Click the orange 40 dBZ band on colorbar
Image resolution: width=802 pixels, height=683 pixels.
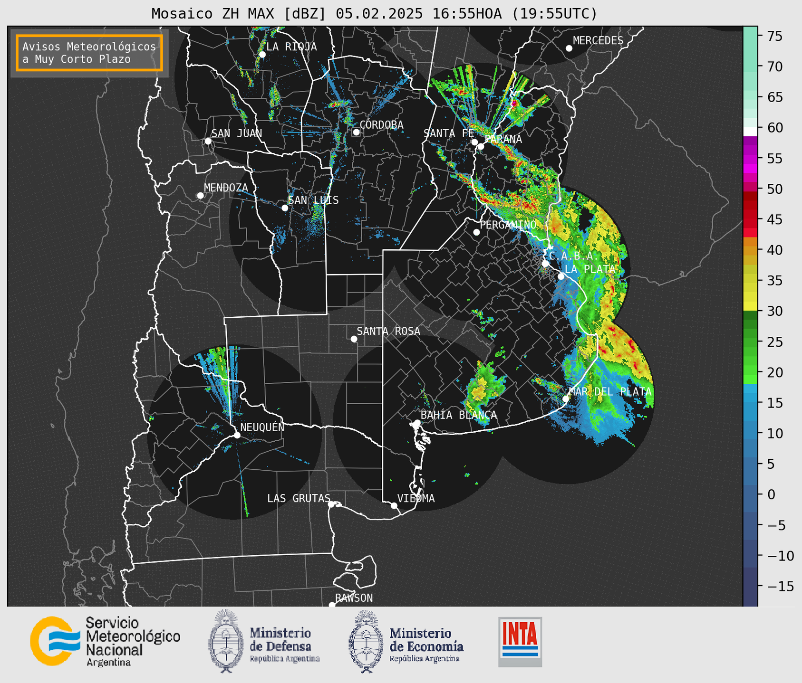pos(750,250)
